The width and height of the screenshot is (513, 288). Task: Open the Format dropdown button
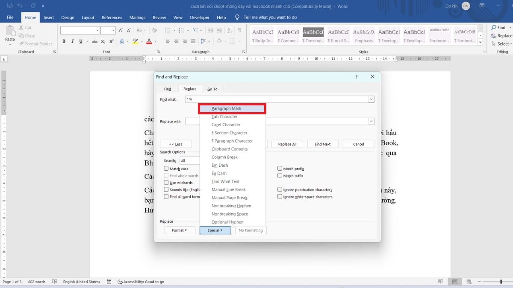pos(180,230)
